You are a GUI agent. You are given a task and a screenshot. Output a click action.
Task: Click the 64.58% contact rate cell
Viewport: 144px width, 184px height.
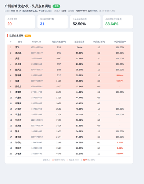click(79, 142)
